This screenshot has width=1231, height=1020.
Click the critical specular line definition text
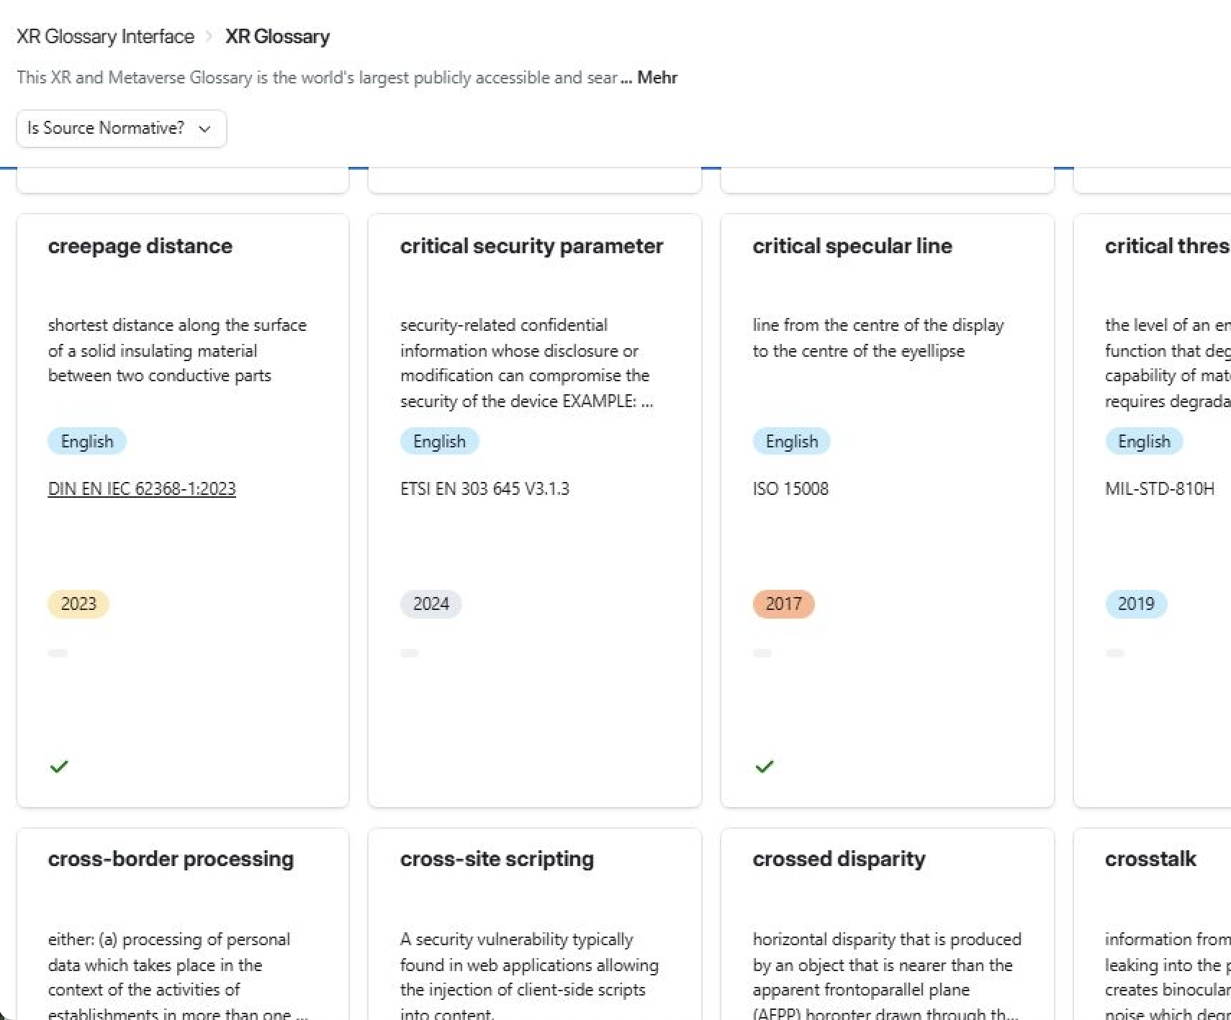878,338
